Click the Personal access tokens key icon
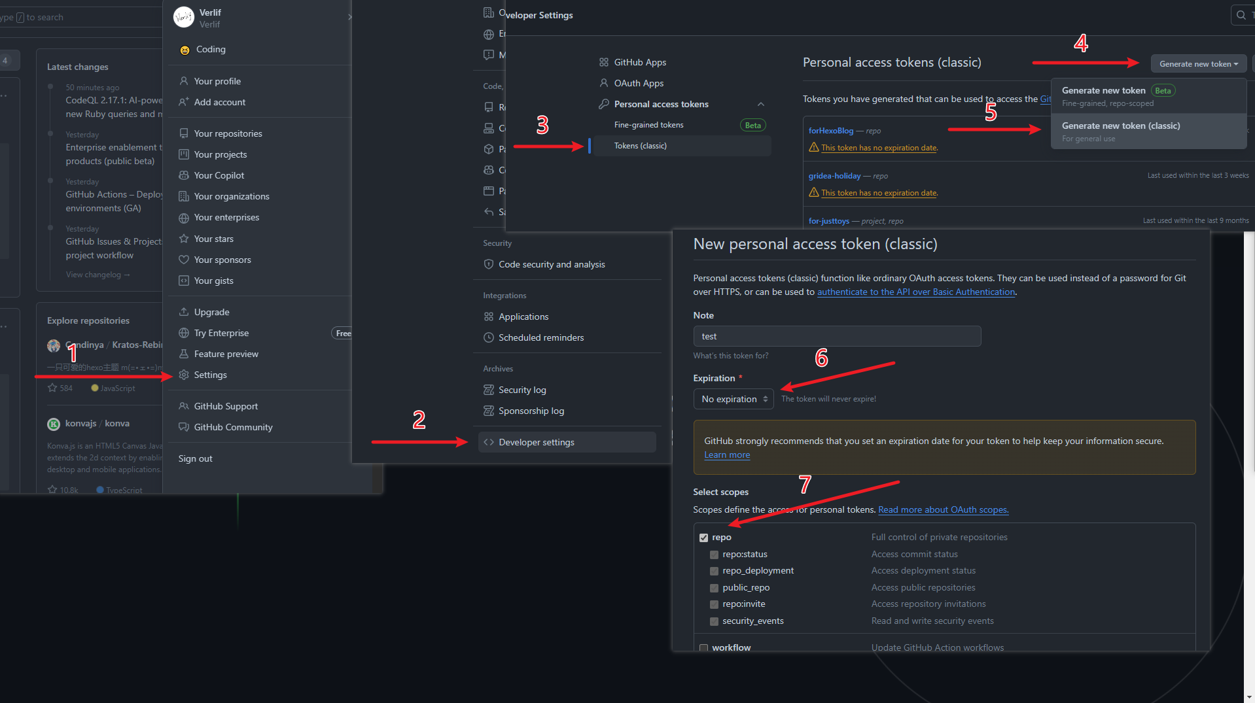Viewport: 1255px width, 703px height. [x=603, y=104]
